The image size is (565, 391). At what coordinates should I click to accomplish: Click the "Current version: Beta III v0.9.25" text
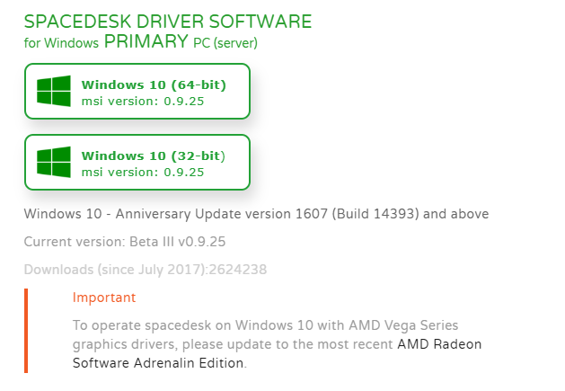125,242
